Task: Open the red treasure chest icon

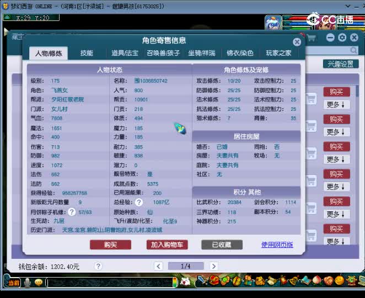Action: click(x=213, y=280)
